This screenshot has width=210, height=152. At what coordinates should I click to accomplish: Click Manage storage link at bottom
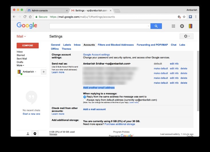pos(53,134)
